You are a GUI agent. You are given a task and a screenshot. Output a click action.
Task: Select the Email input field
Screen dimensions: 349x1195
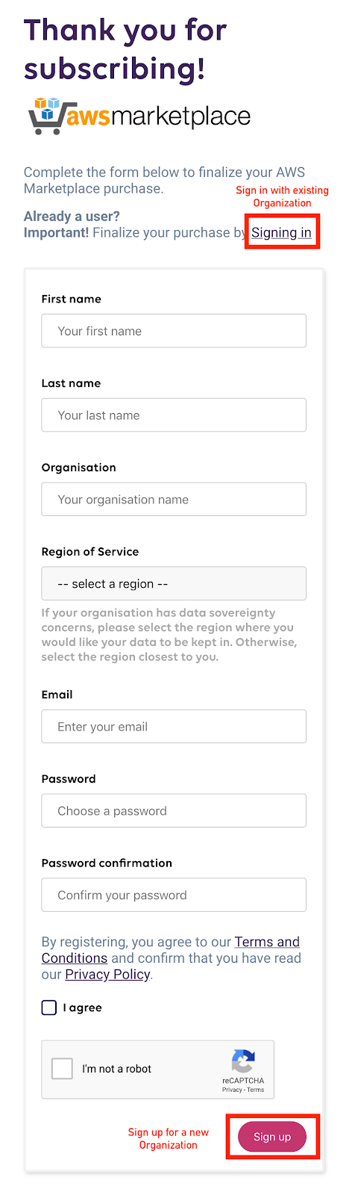pos(174,726)
